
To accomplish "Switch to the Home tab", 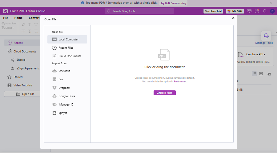I will pos(18,18).
